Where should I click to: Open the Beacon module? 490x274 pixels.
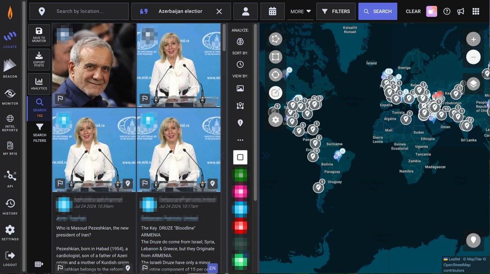tap(10, 68)
